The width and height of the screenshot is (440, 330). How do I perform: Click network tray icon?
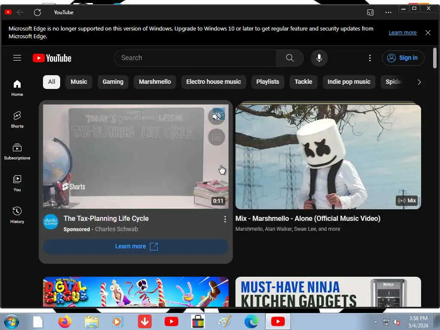pyautogui.click(x=386, y=322)
